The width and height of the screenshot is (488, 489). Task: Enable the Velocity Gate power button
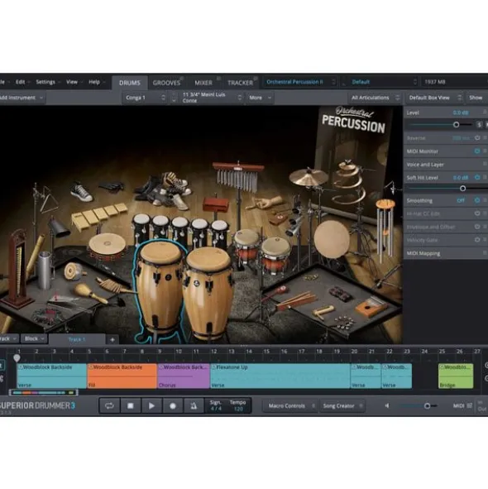click(477, 240)
